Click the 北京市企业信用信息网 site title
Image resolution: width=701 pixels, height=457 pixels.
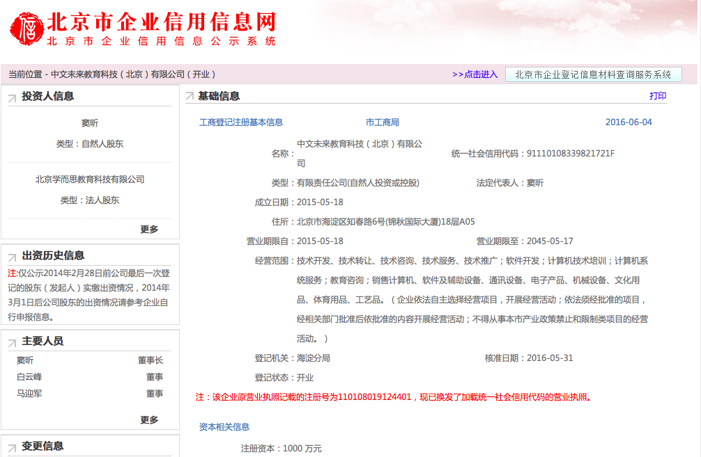pyautogui.click(x=161, y=22)
